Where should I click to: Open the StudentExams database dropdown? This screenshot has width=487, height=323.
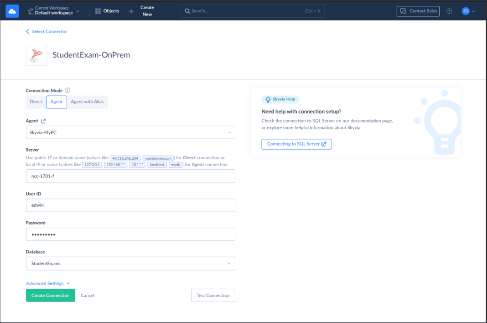pos(130,263)
